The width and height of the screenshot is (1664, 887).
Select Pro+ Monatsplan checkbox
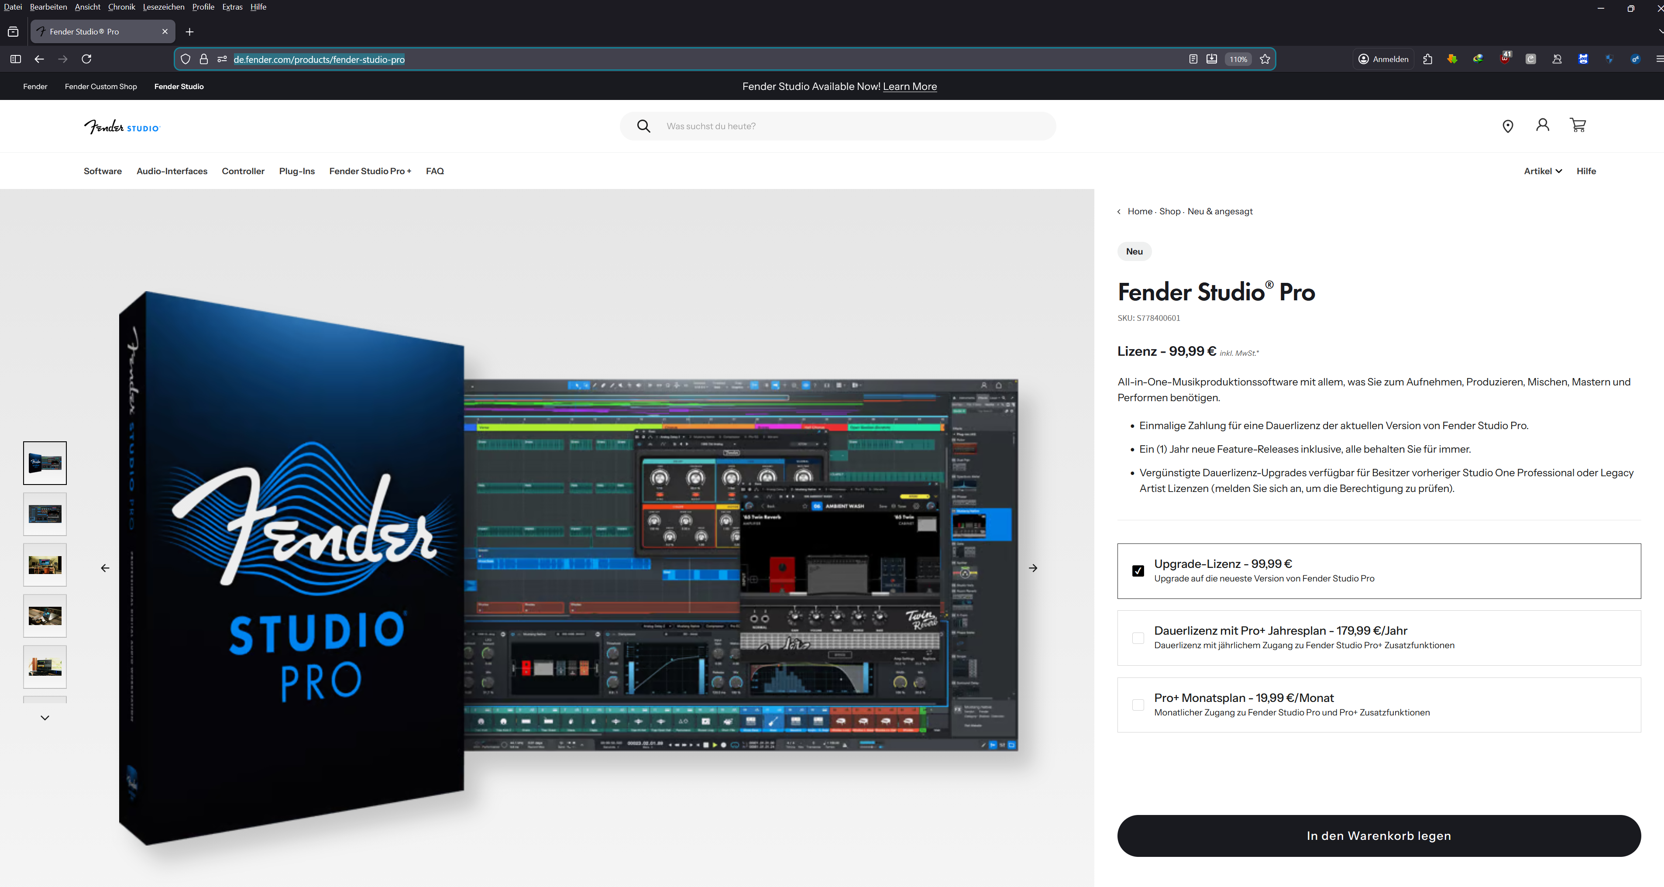(x=1138, y=705)
